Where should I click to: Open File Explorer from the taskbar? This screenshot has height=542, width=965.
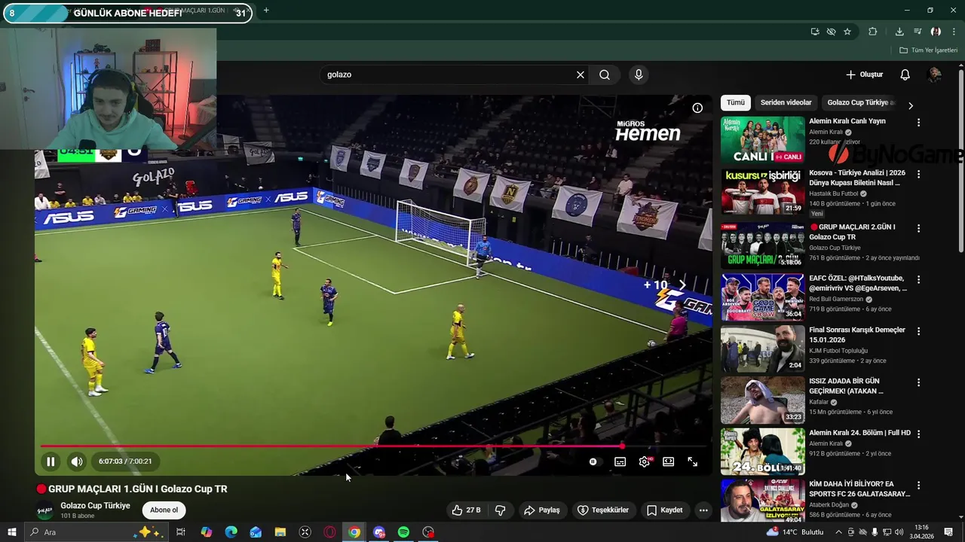tap(280, 532)
